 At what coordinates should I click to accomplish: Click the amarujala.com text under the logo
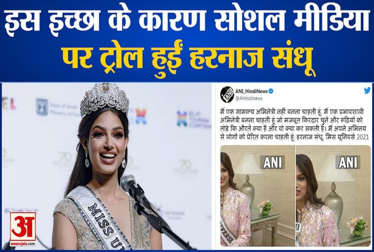click(23, 244)
